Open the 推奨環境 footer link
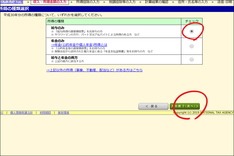The image size is (234, 156). point(63,113)
